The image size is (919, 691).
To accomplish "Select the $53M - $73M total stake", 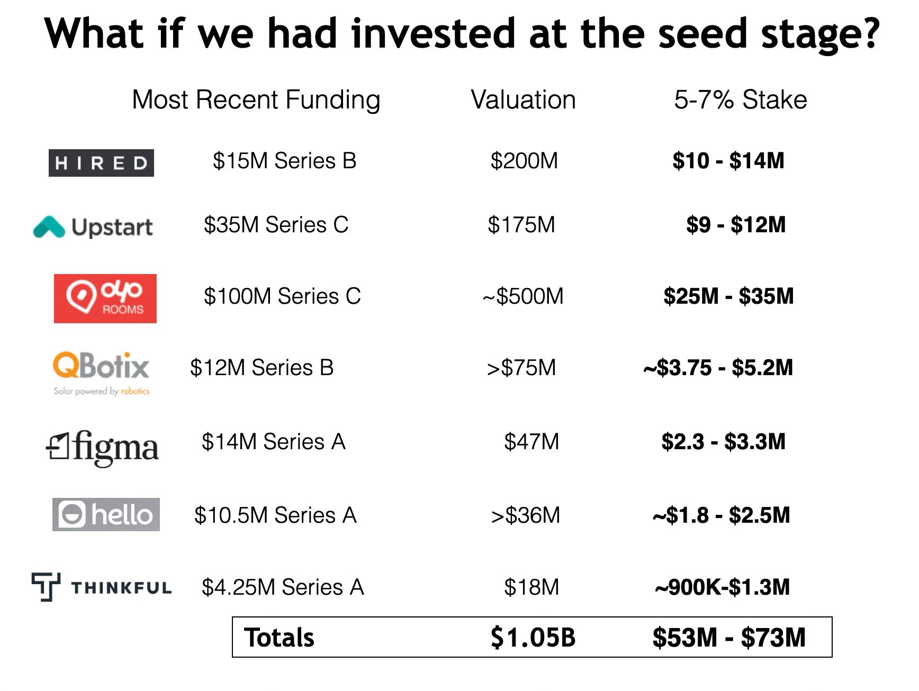I will 729,638.
